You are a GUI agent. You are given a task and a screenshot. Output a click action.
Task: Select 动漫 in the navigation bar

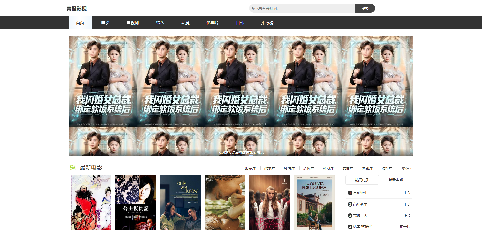[185, 23]
